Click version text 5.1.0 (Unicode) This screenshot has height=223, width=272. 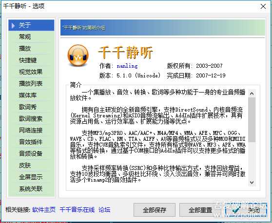point(138,75)
